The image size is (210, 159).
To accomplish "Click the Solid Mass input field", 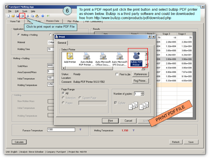I will tap(51, 65).
